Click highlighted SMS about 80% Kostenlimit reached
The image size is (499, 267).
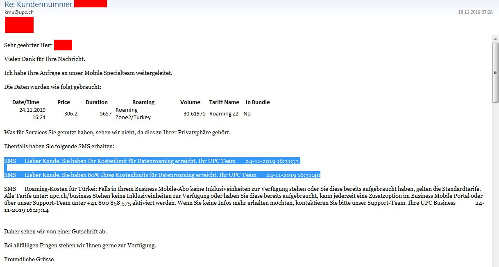[139, 175]
